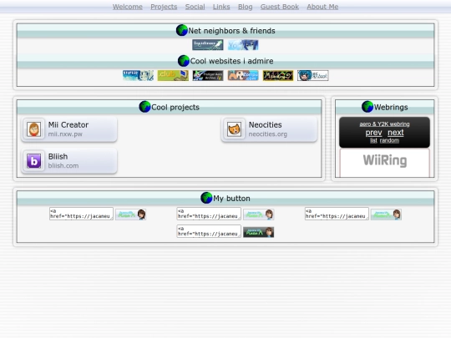Open the aero & Y2K webring link
This screenshot has height=338, width=451.
click(384, 124)
